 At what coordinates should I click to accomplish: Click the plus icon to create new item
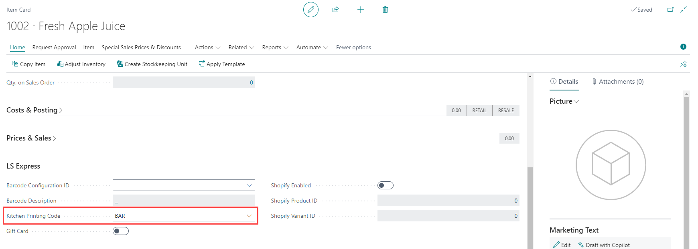360,10
